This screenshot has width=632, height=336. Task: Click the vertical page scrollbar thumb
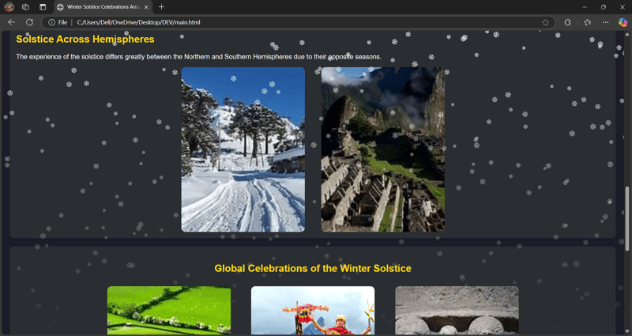[626, 219]
